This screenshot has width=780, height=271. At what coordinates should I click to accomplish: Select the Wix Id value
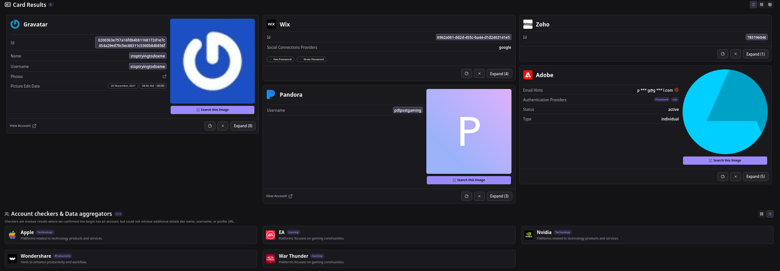click(x=473, y=37)
